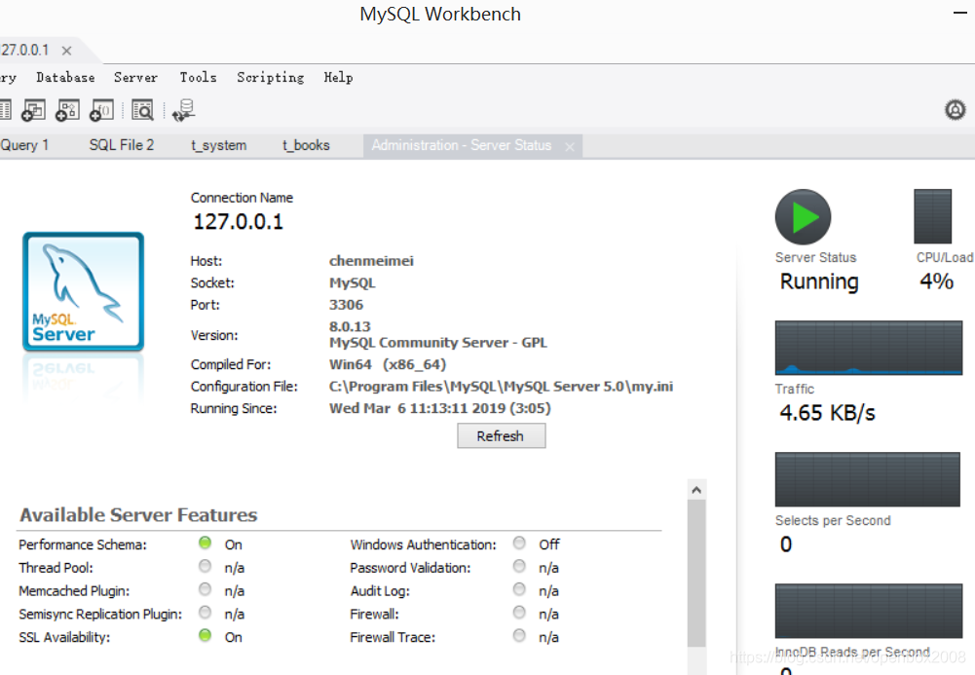Switch to the SQL File 2 tab
975x675 pixels.
pos(121,145)
